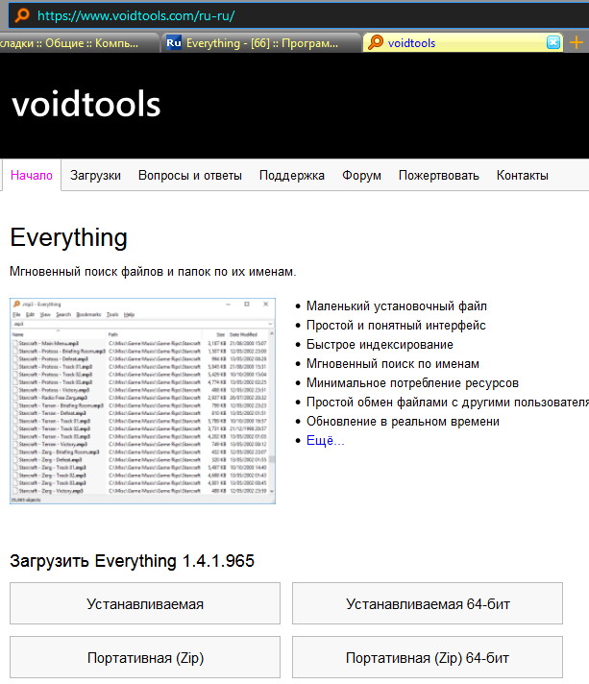Screen dimensions: 589x684
Task: Visit the Форум link
Action: click(361, 176)
